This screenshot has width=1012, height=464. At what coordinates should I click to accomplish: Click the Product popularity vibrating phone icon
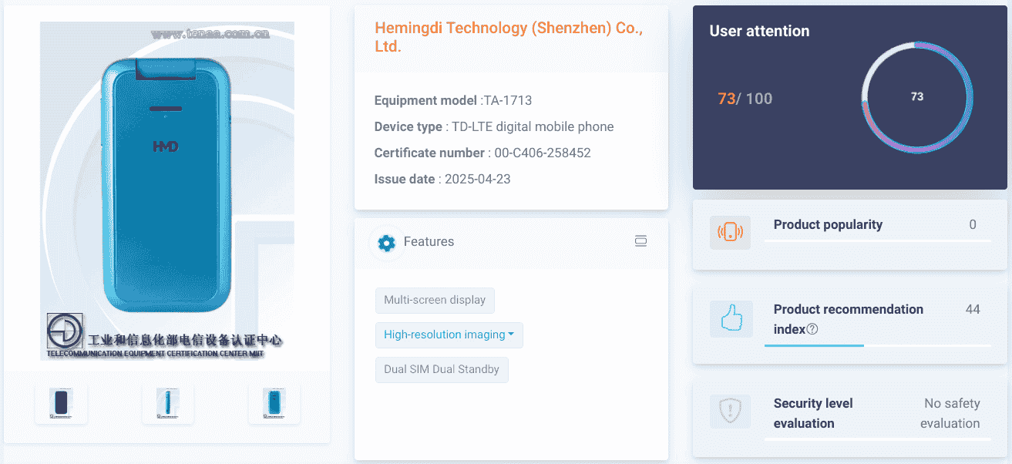[x=730, y=232]
